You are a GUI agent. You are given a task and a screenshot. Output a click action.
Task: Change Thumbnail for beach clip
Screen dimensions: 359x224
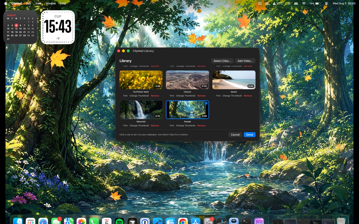click(x=232, y=96)
